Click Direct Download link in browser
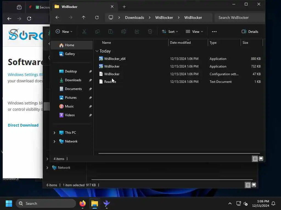This screenshot has height=210, width=281. pyautogui.click(x=23, y=125)
